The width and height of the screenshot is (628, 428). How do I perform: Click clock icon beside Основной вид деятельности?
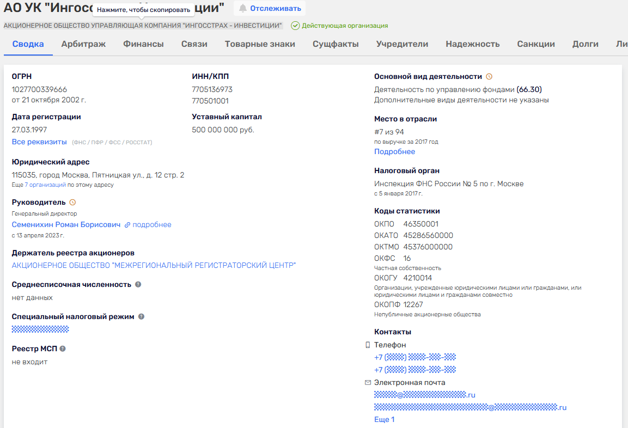click(489, 76)
